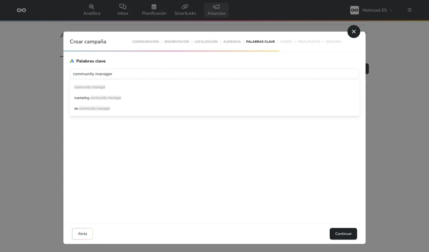This screenshot has height=252, width=429.
Task: Return to Audiencia step
Action: coord(232,42)
